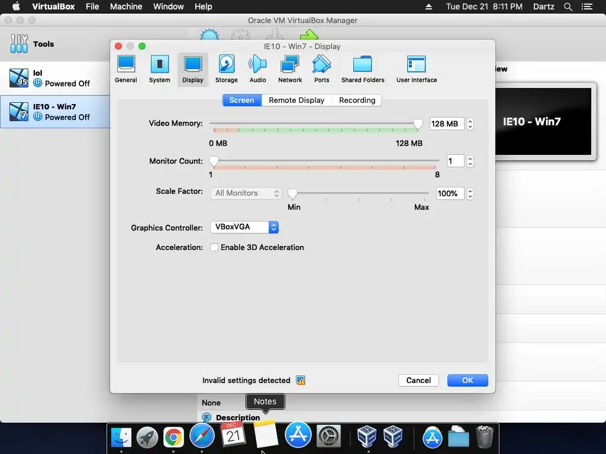Viewport: 606px width, 454px height.
Task: Open Safari from the dock
Action: point(202,436)
